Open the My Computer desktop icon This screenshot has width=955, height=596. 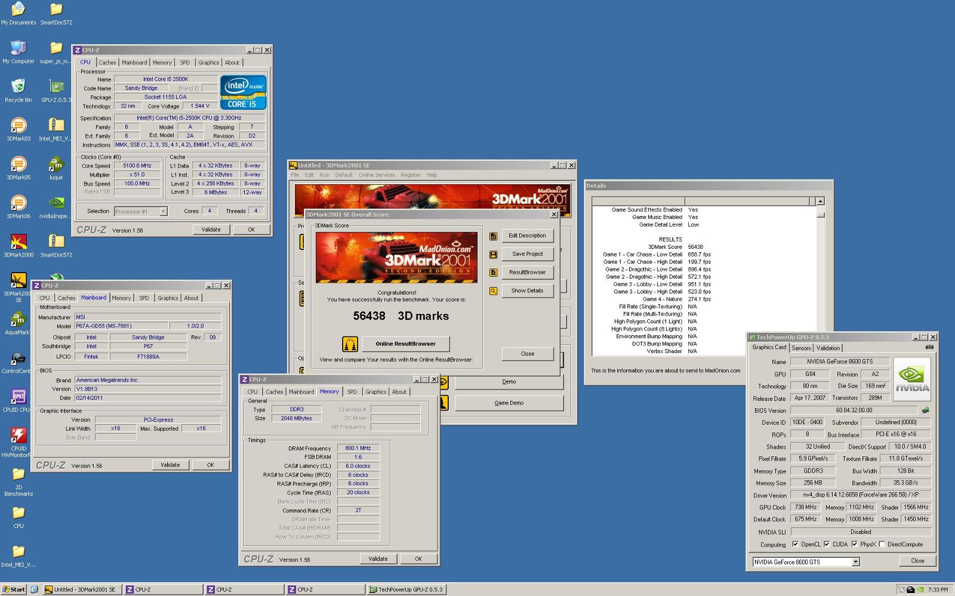19,52
